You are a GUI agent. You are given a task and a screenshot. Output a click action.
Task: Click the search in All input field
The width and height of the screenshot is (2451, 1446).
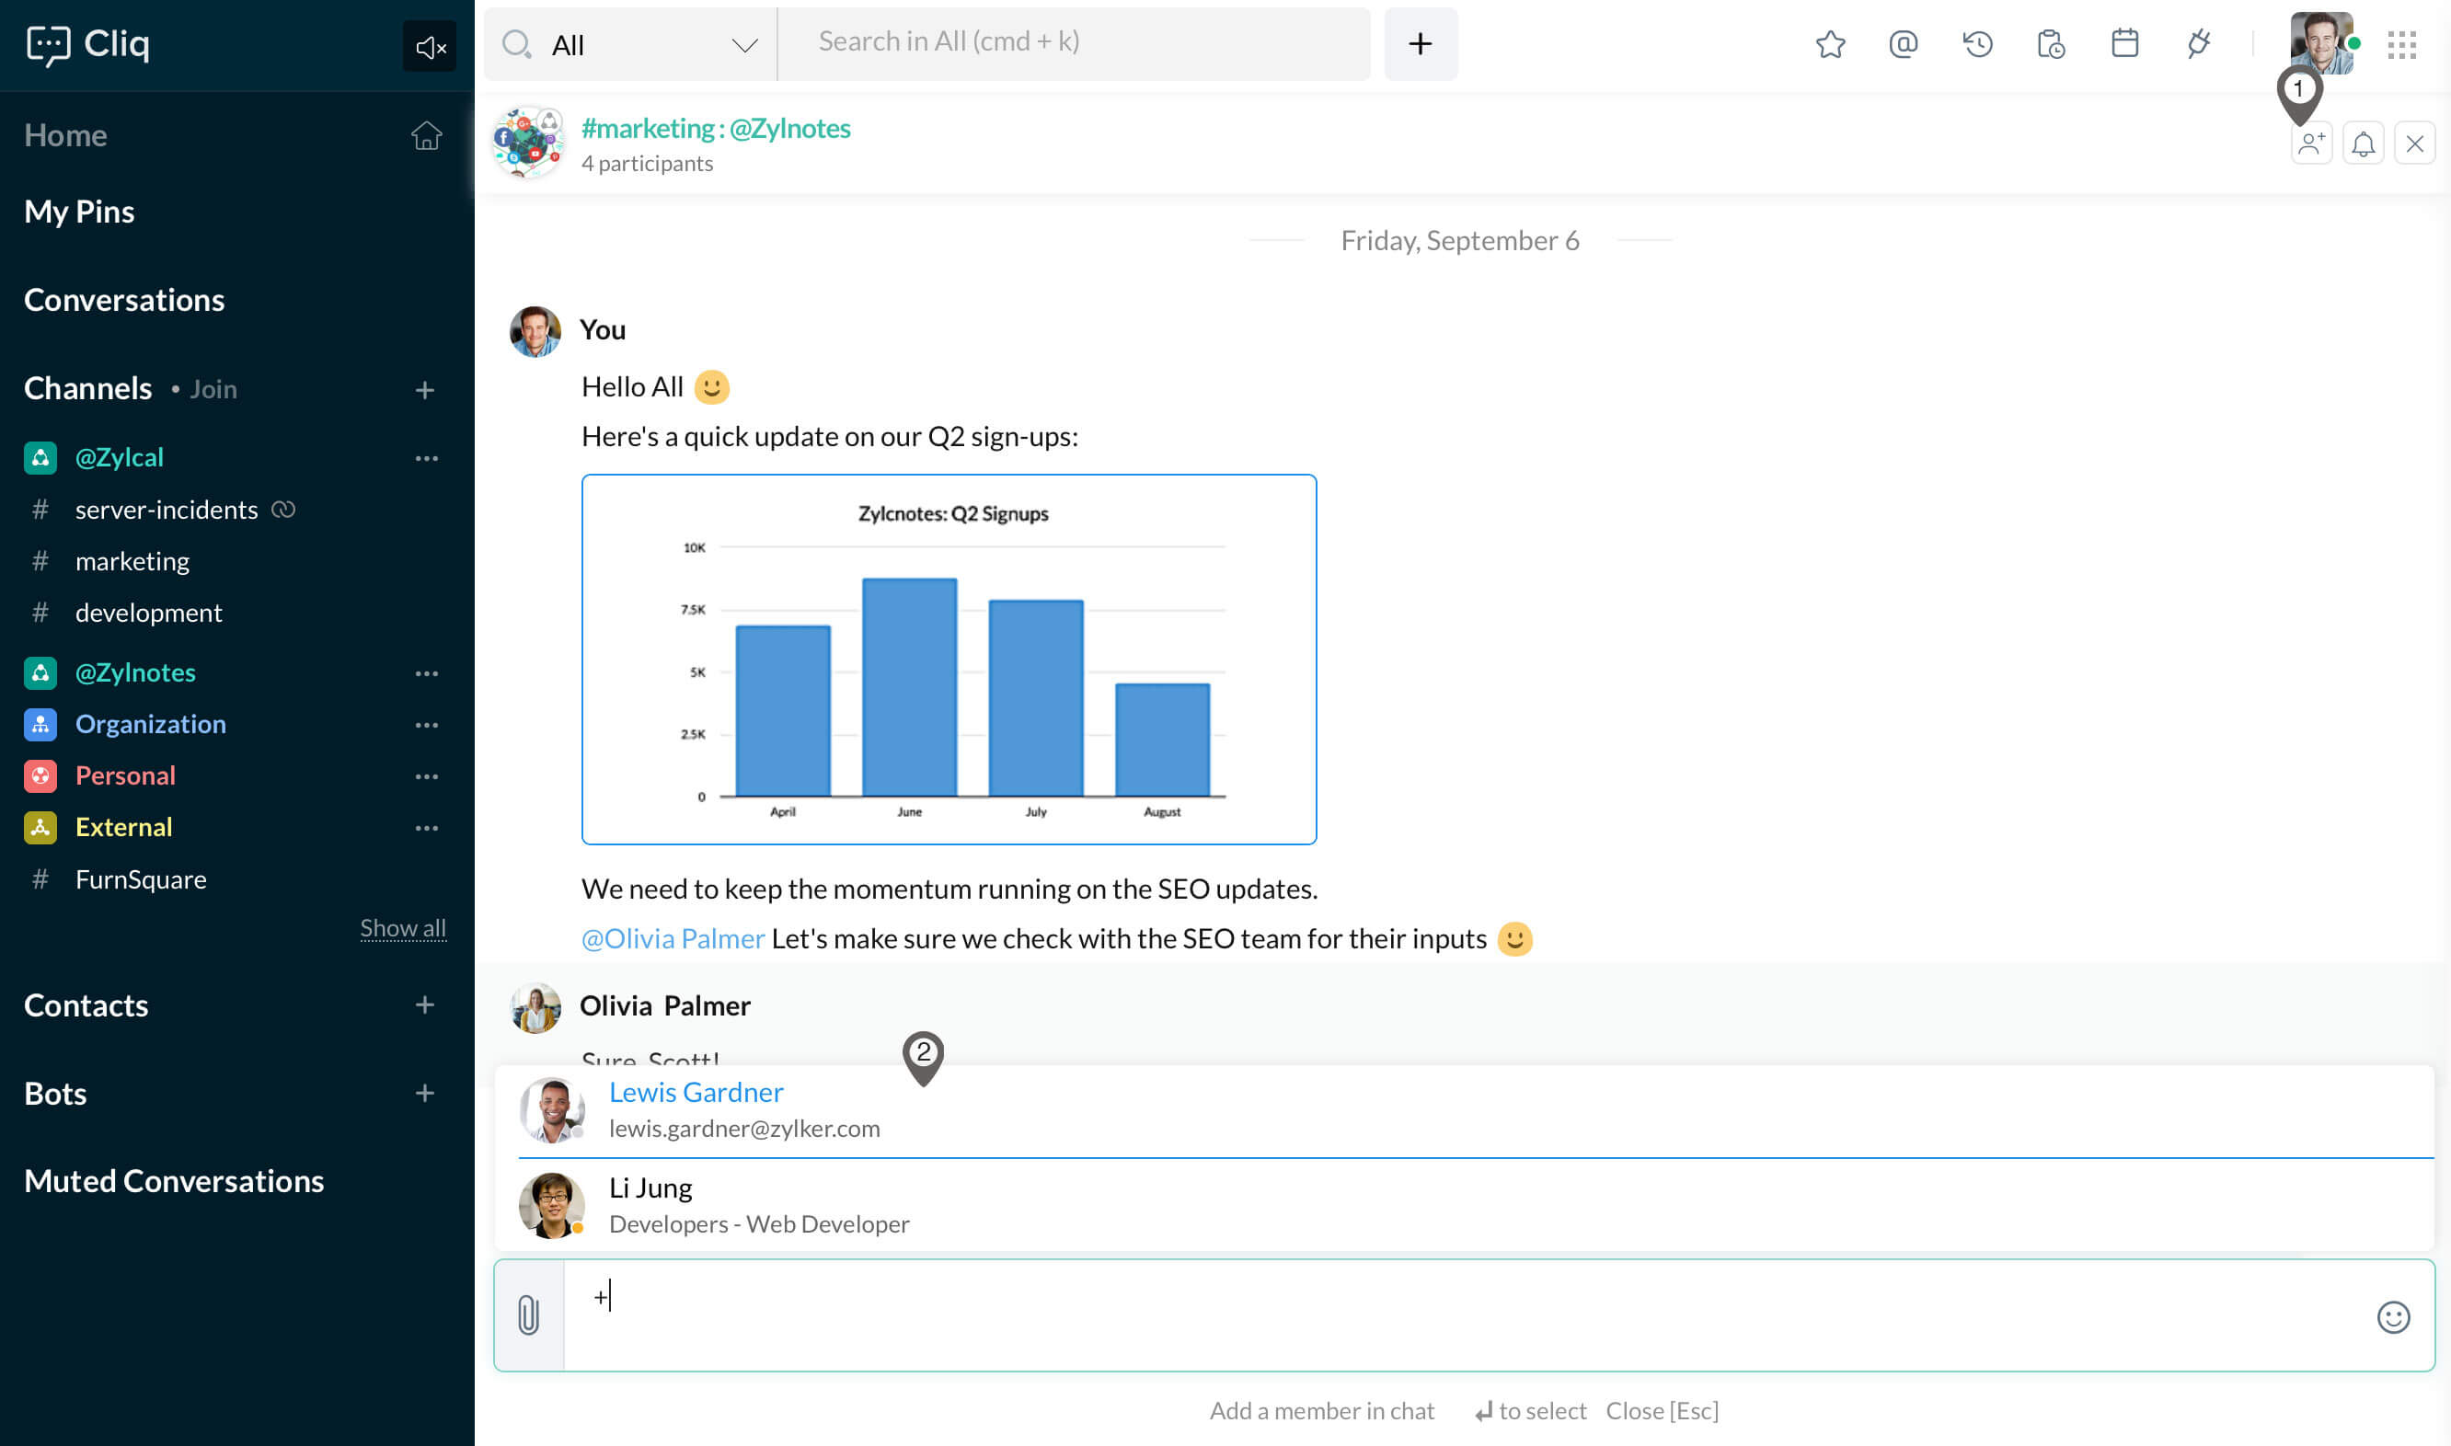click(1074, 43)
